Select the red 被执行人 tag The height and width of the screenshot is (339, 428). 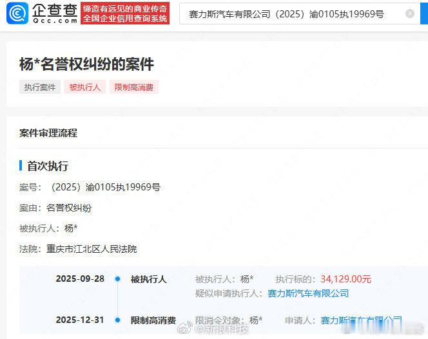[x=85, y=87]
